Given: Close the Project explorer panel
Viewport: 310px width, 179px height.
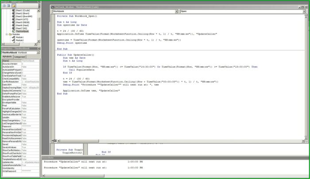Looking at the screenshot, I should coord(39,2).
